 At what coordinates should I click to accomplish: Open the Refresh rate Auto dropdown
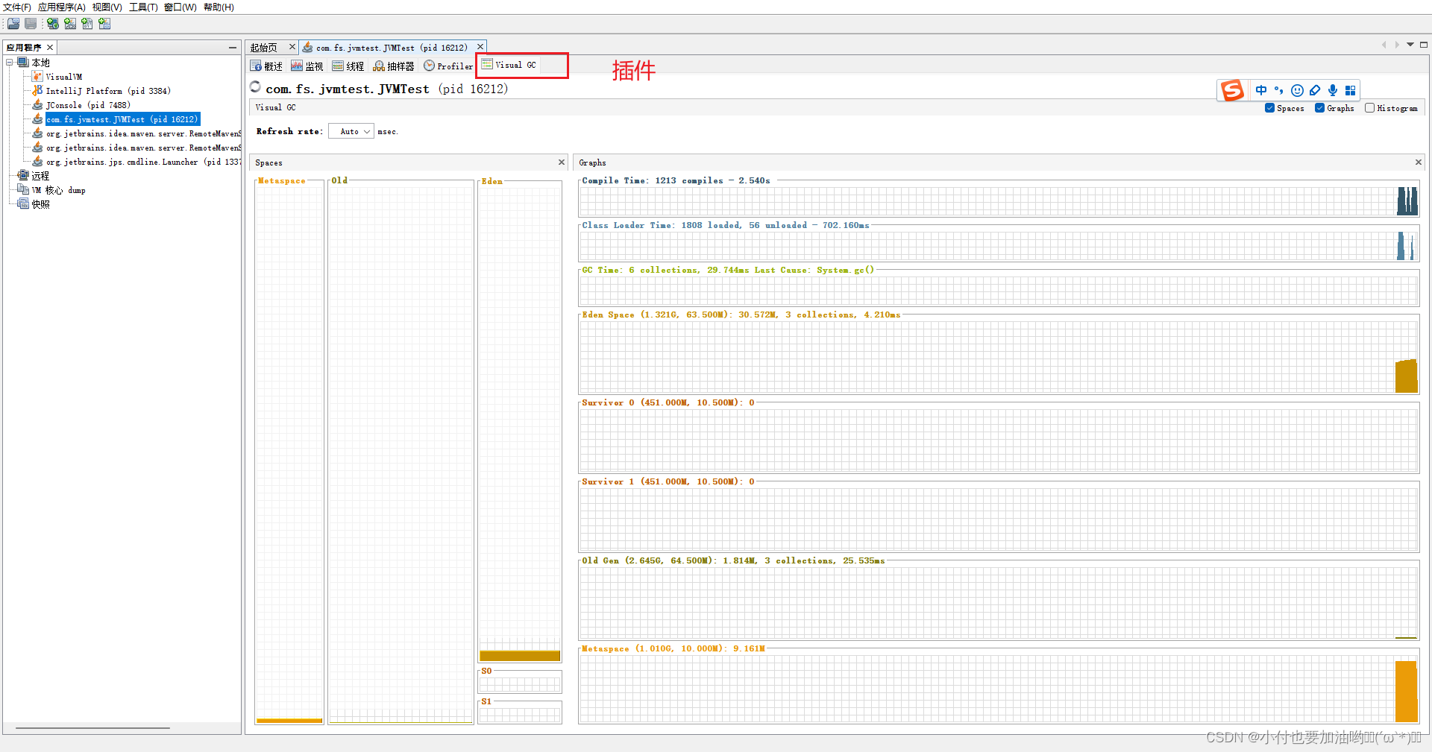pyautogui.click(x=351, y=131)
